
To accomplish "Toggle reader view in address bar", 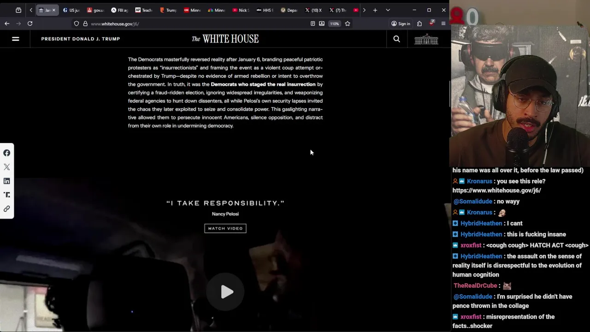I will (313, 24).
